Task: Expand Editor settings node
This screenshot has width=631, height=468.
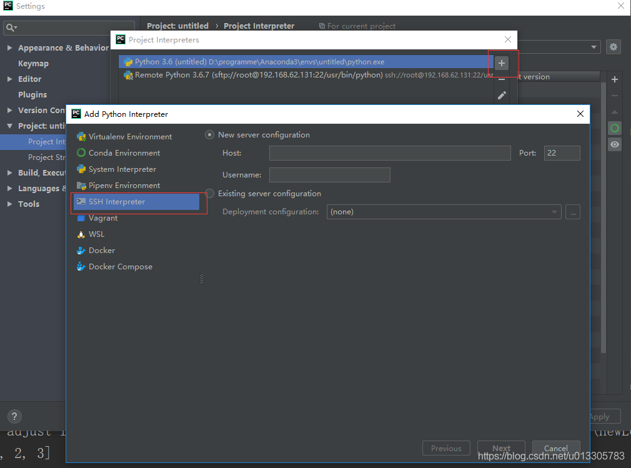Action: point(9,79)
